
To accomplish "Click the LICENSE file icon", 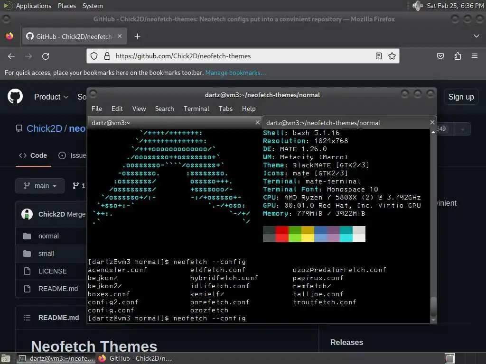I will point(27,271).
